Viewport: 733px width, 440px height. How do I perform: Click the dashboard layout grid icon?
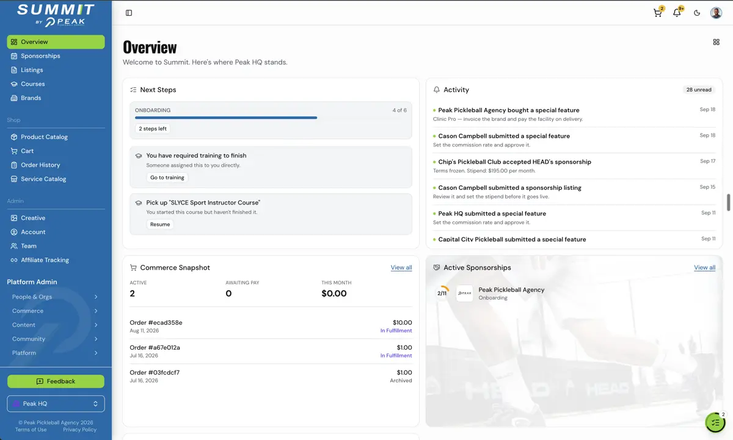tap(716, 42)
